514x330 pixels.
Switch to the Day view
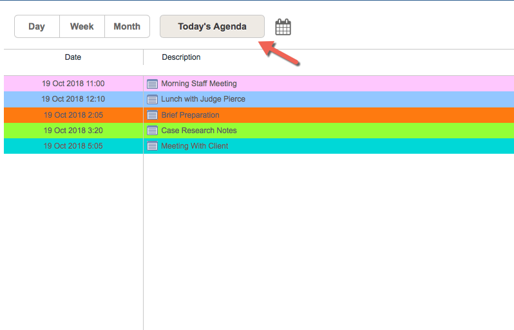pos(37,26)
